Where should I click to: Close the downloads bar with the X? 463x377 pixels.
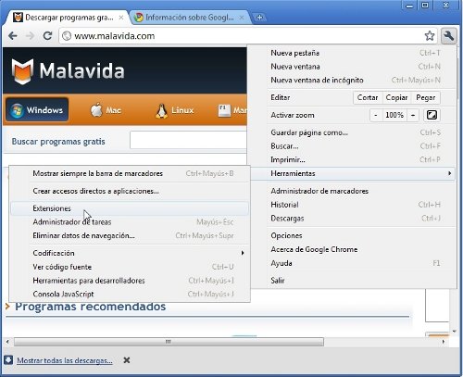point(127,360)
